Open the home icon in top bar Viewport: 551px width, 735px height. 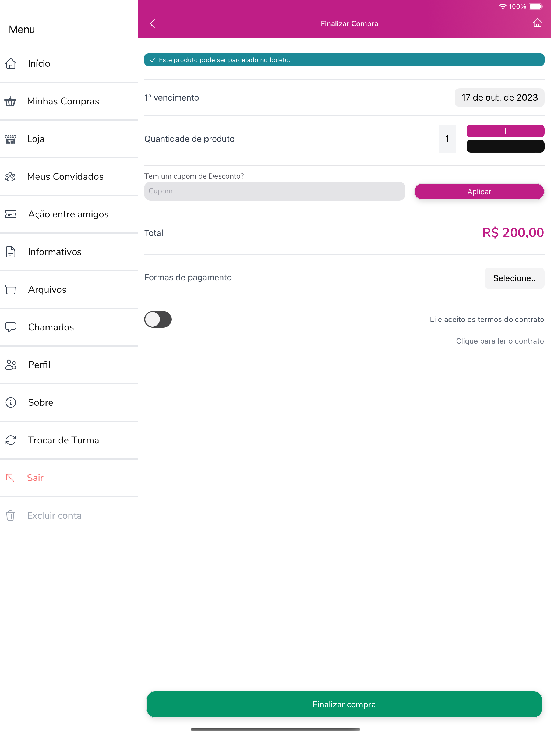coord(537,23)
